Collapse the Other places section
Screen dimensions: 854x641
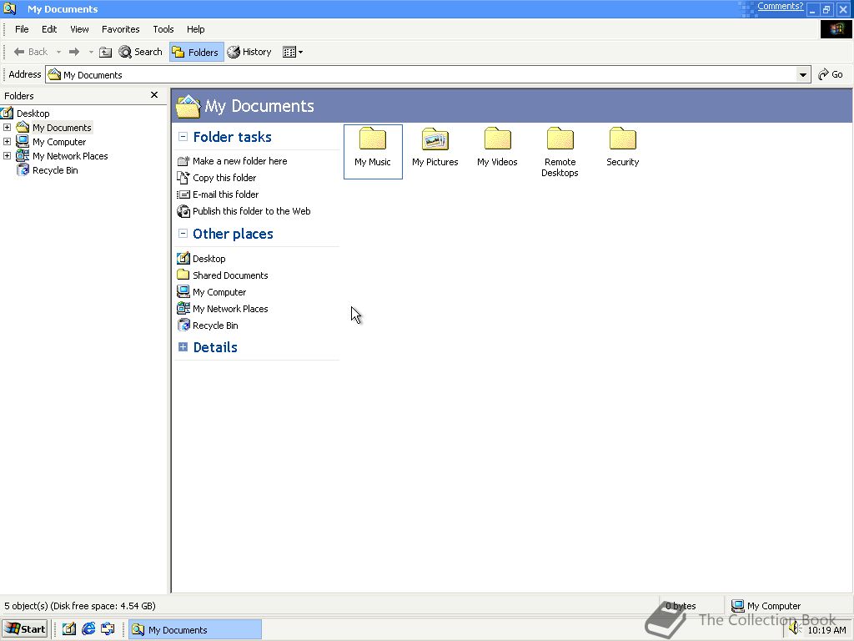[x=183, y=234]
